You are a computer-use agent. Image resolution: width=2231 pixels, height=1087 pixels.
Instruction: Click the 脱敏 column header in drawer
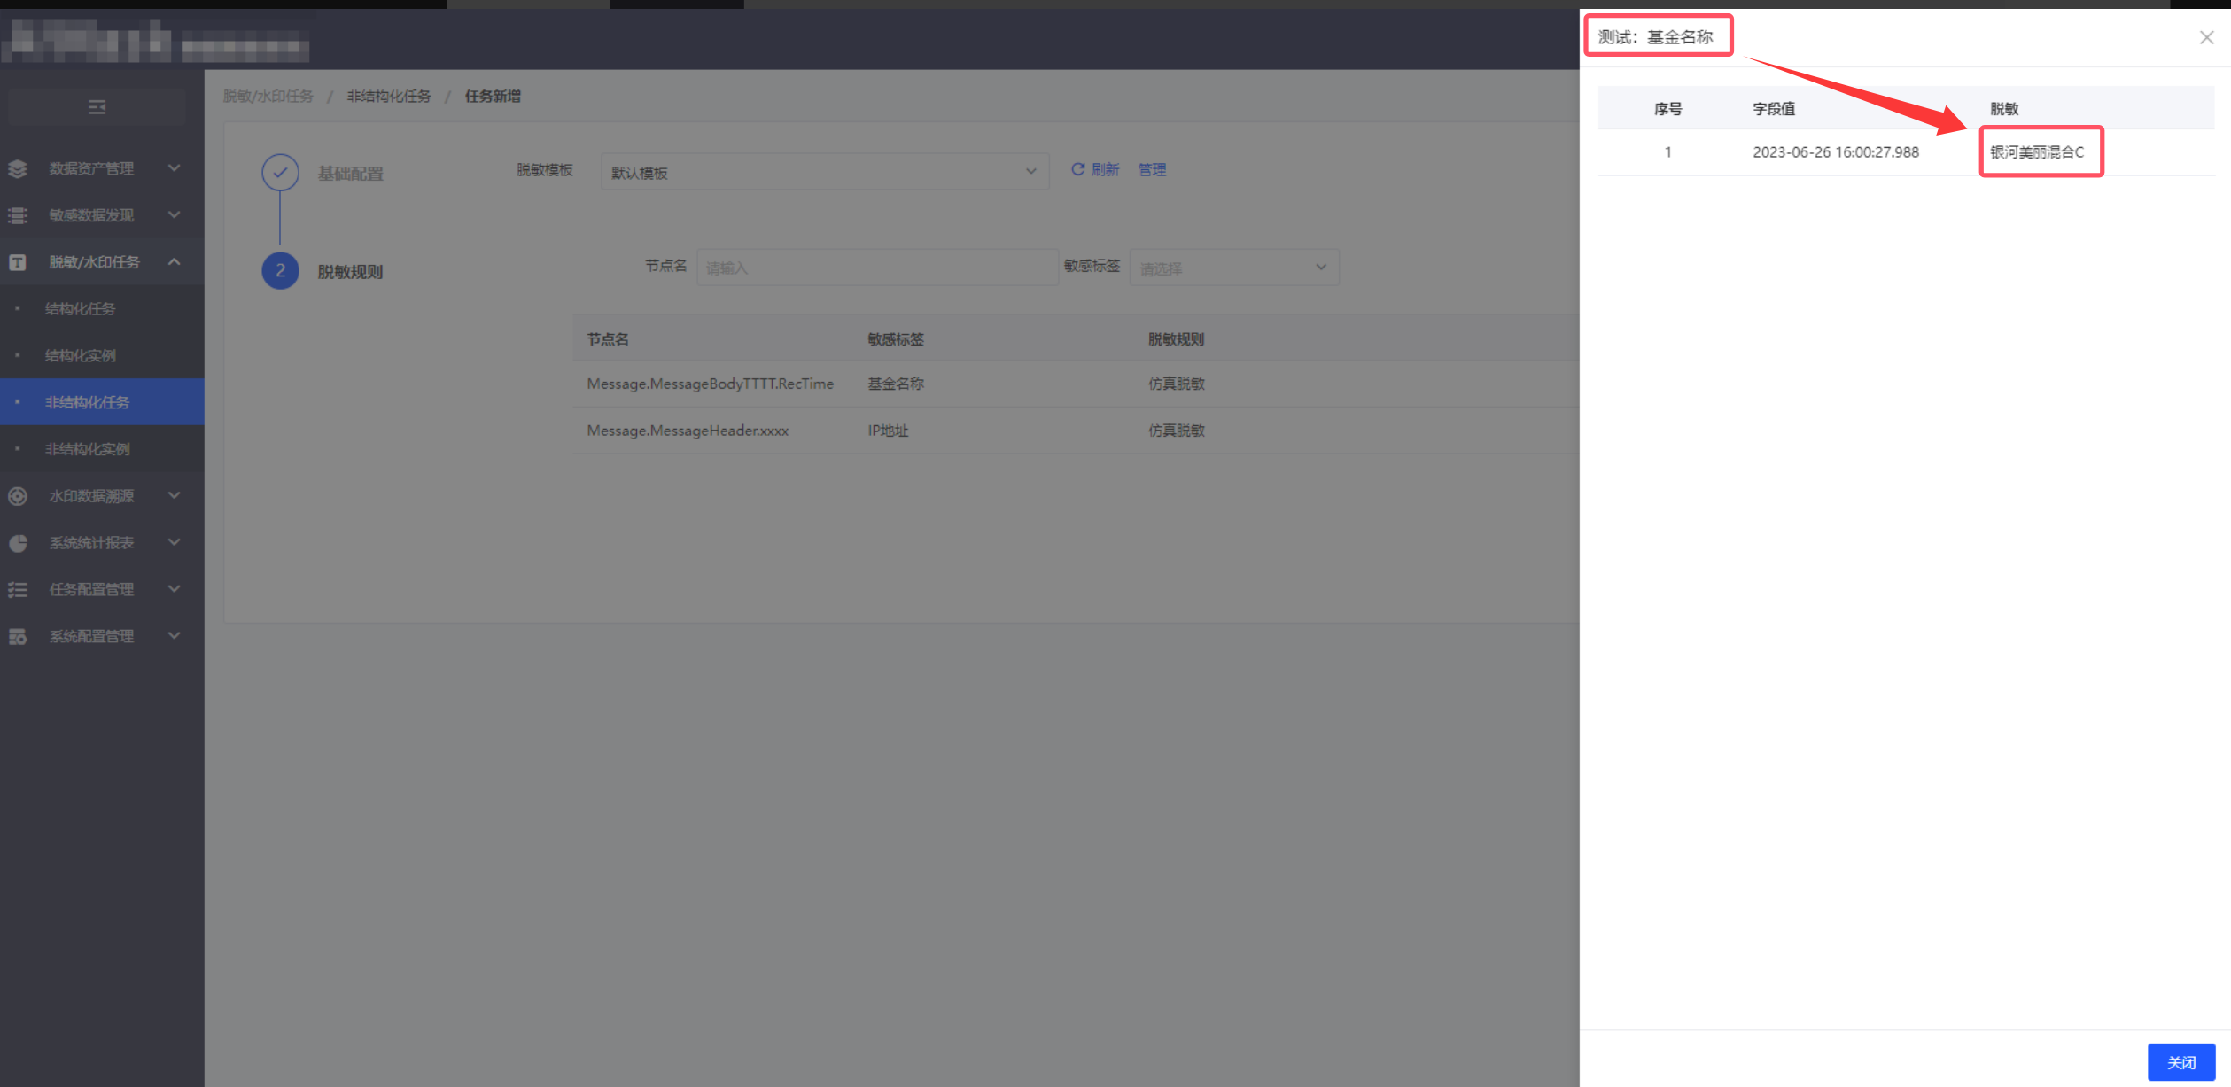[2004, 109]
